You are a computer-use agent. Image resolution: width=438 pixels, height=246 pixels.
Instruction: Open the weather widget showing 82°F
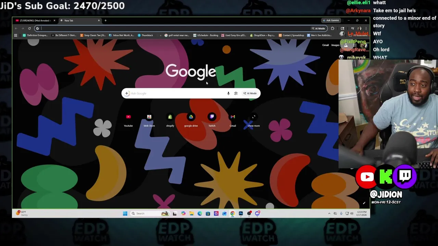click(21, 213)
